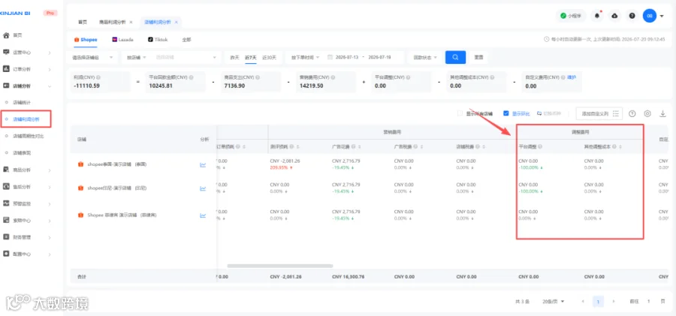
Task: Open the 选择店铺 store selector
Action: [x=186, y=57]
